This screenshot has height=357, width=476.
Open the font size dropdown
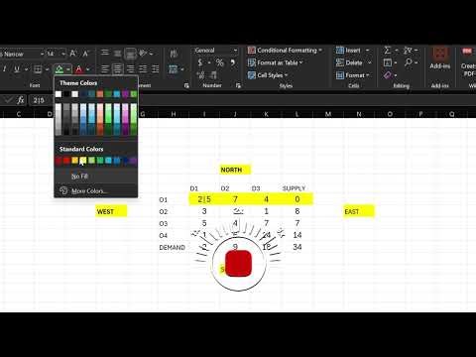pos(63,54)
